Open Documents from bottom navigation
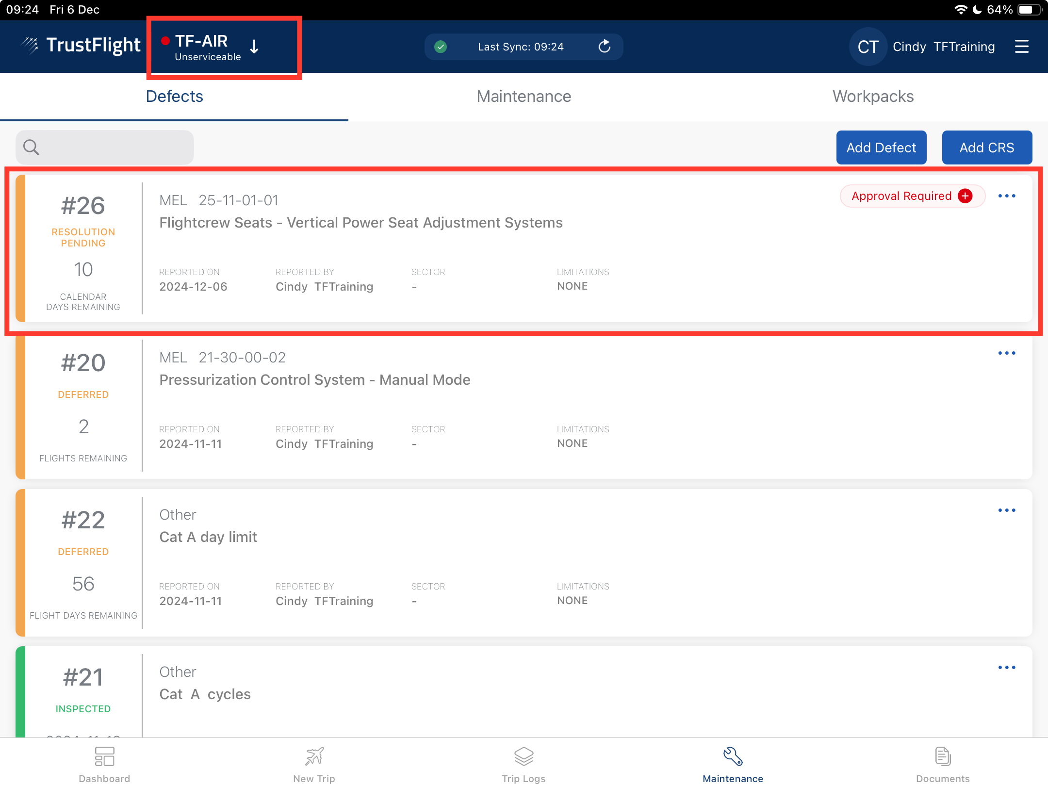 coord(943,765)
